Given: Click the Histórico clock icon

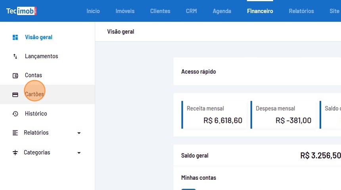Looking at the screenshot, I should tap(15, 114).
